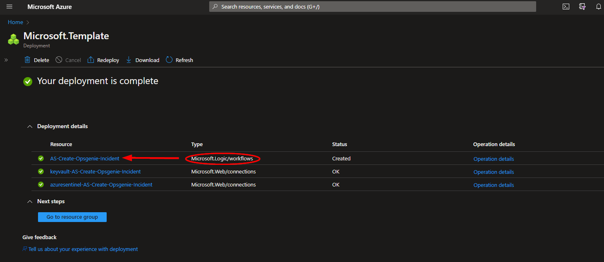The height and width of the screenshot is (262, 604).
Task: Select the Microsoft.Web/connections type in azuresentinel row
Action: click(224, 185)
